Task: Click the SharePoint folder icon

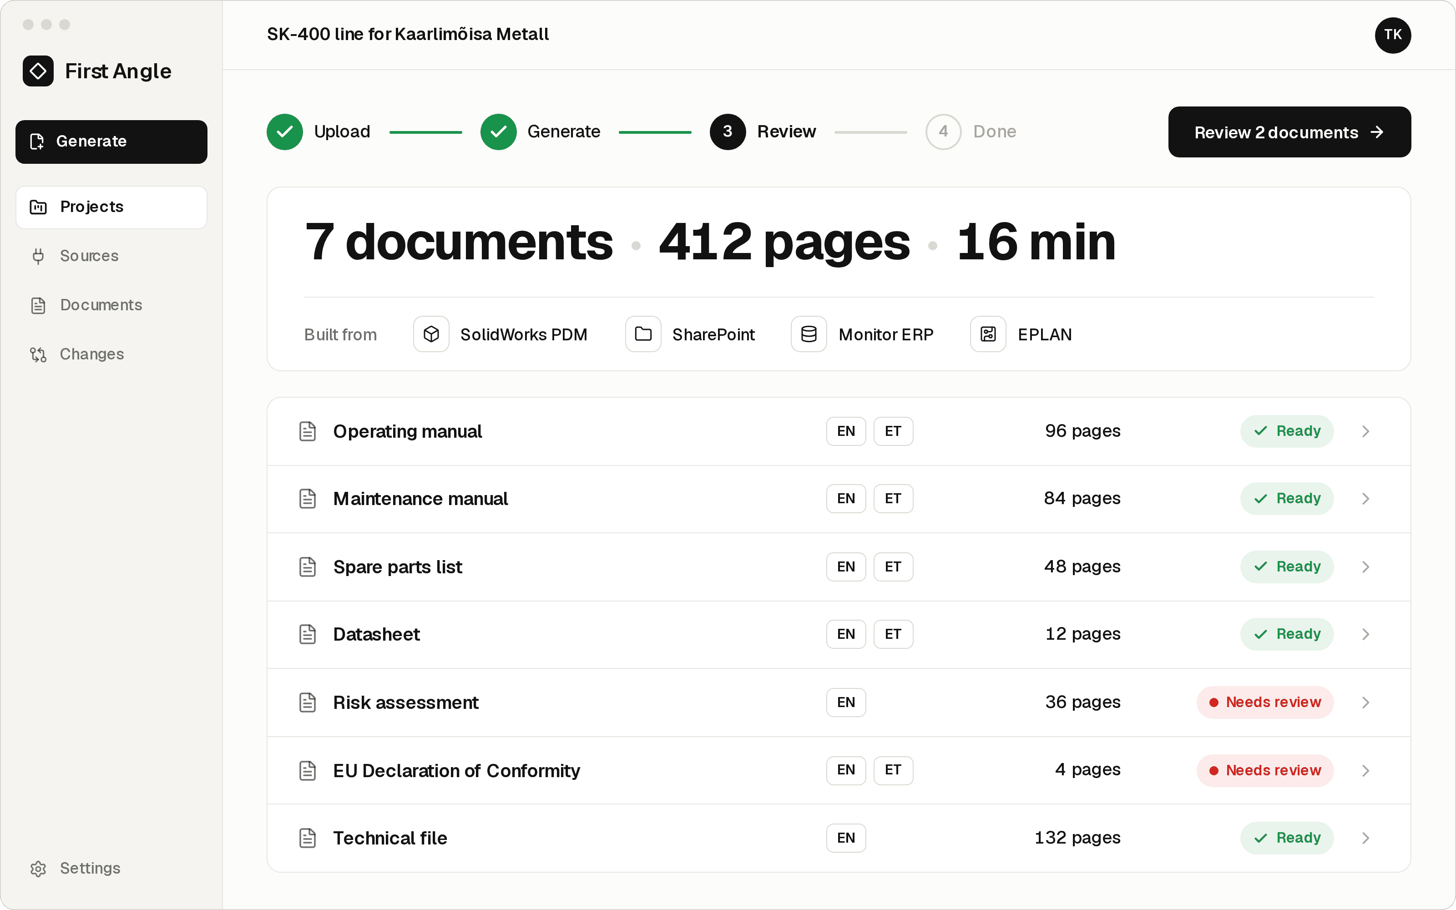Action: click(643, 334)
